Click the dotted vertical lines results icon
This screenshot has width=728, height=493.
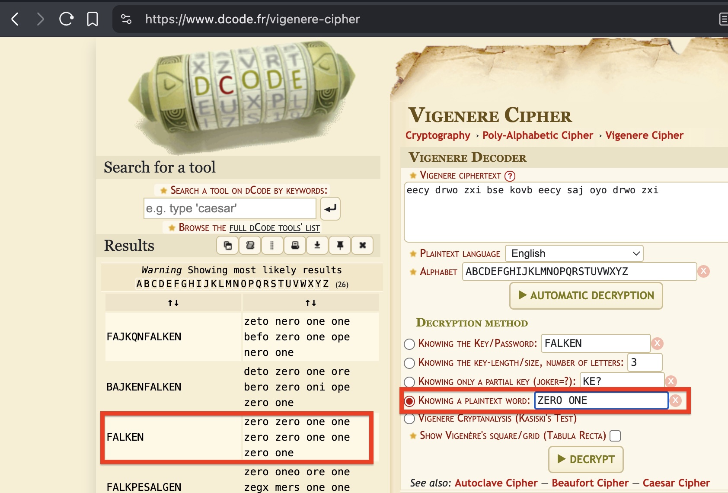[272, 246]
